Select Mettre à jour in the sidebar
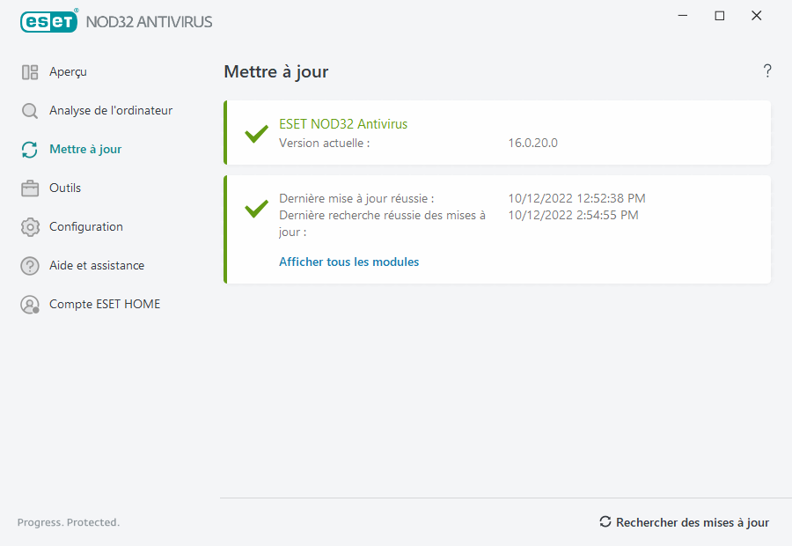Viewport: 792px width, 546px height. [x=85, y=150]
